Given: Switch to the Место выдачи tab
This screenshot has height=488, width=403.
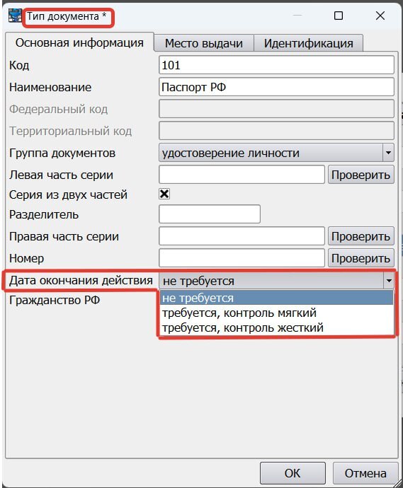Looking at the screenshot, I should click(x=204, y=43).
